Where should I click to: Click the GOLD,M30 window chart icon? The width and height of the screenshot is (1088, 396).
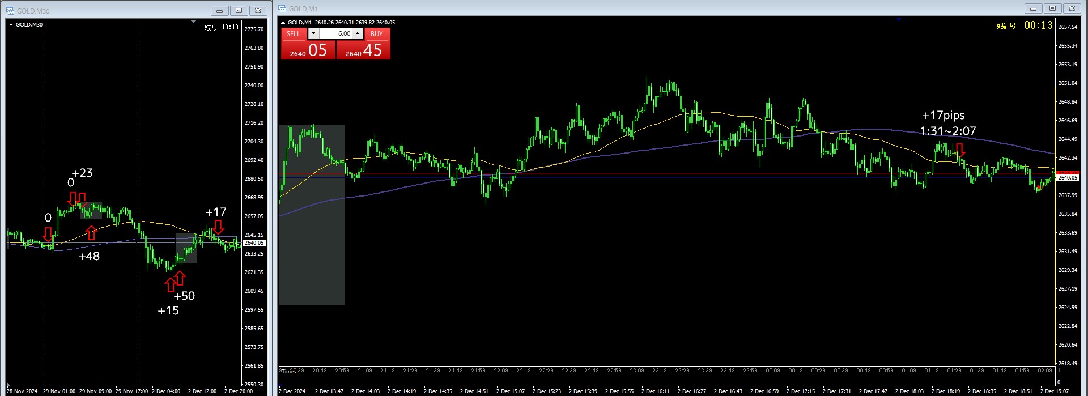(x=10, y=11)
